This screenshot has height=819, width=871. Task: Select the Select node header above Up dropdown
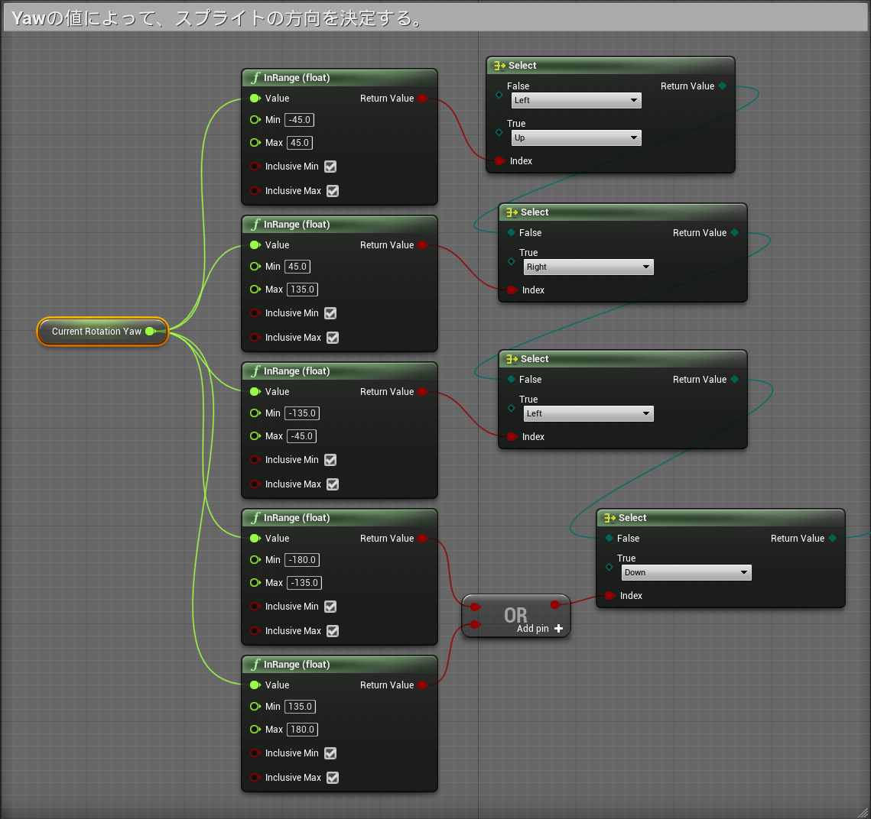(610, 66)
